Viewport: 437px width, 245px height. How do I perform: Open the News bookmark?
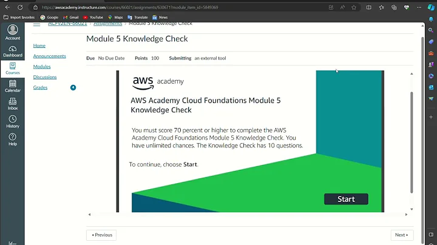point(160,17)
